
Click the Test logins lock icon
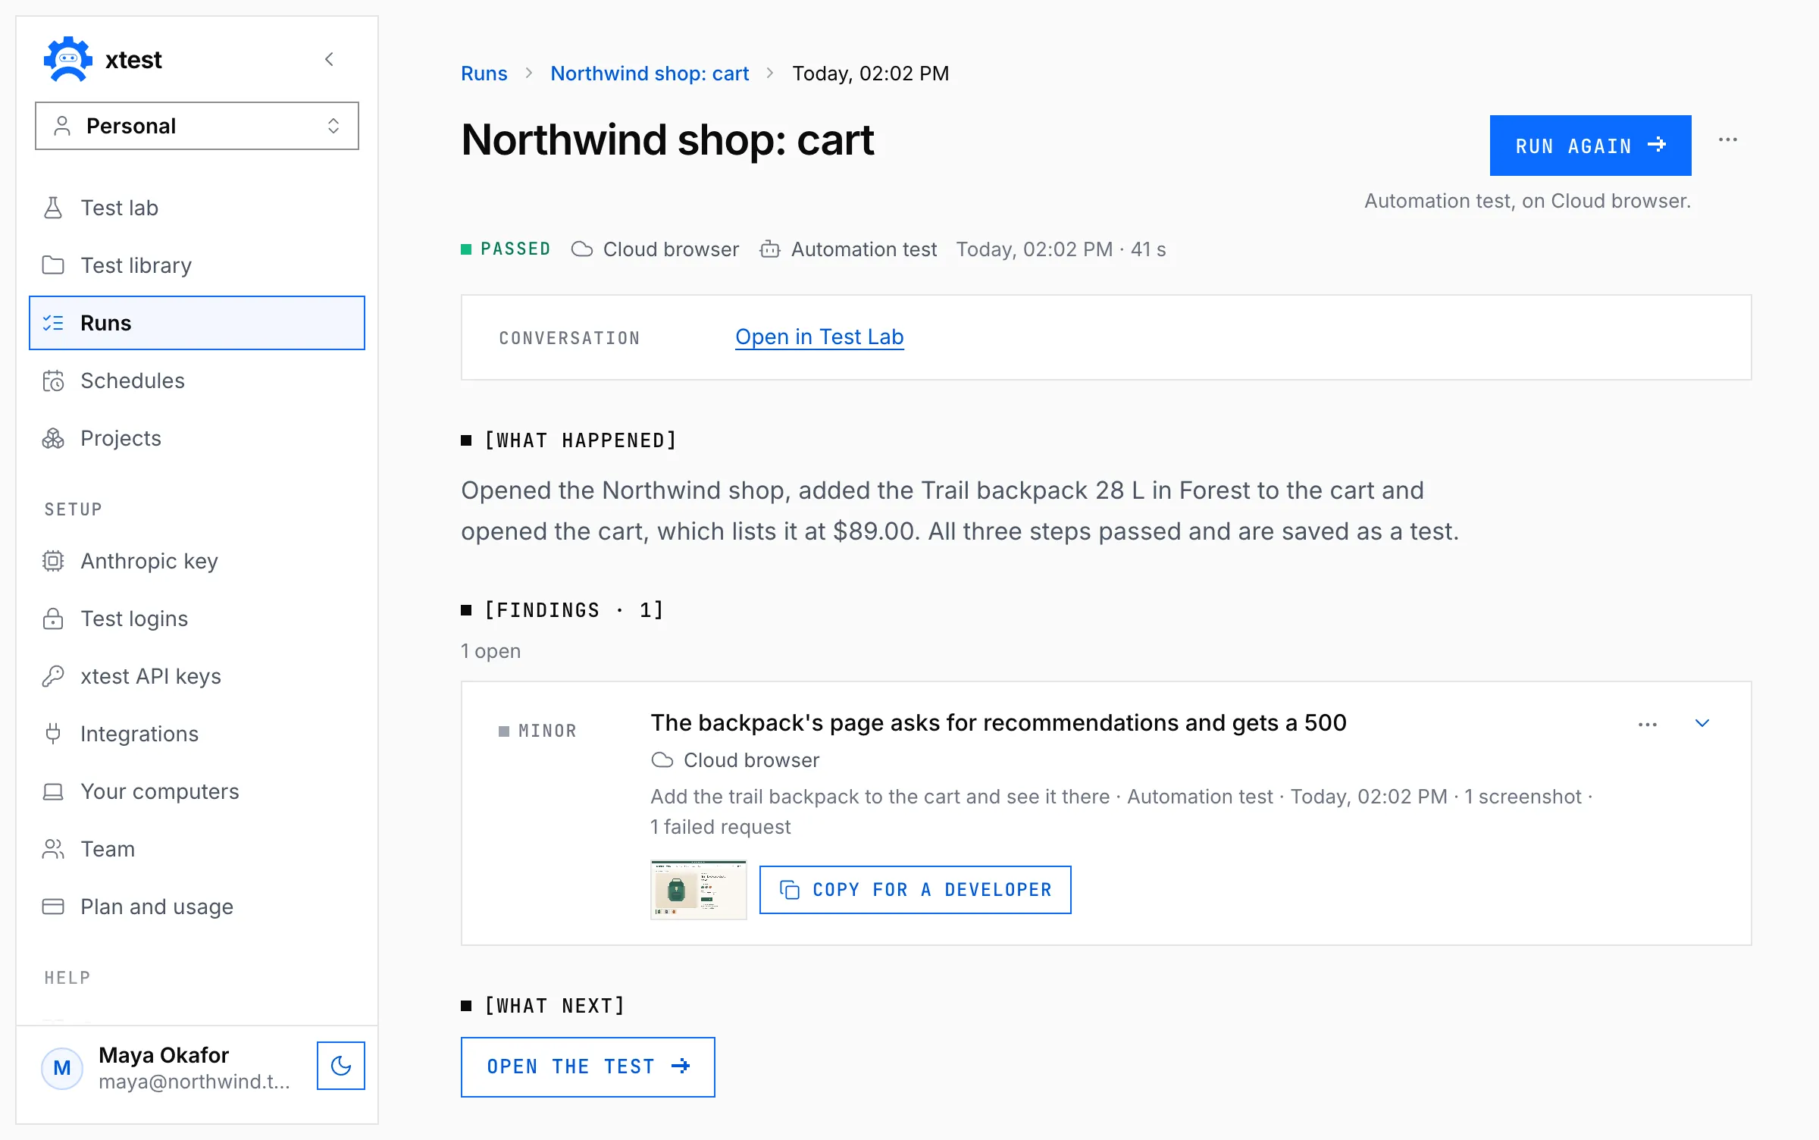[53, 619]
